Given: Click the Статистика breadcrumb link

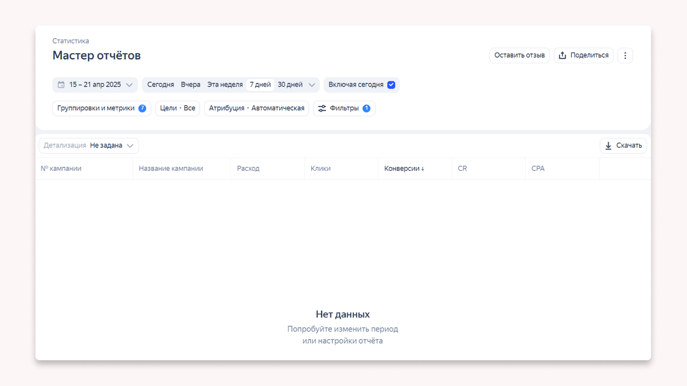Looking at the screenshot, I should click(x=71, y=41).
